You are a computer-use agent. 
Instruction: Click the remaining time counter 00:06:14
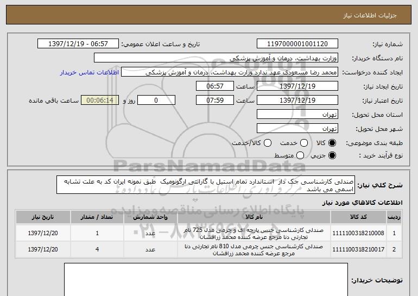tap(100, 100)
